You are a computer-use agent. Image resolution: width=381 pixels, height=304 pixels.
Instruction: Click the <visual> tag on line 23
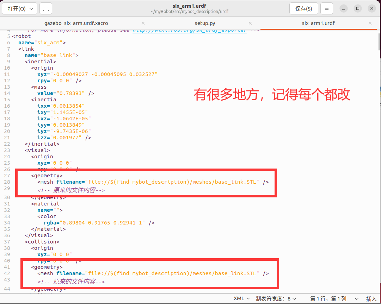coord(37,150)
